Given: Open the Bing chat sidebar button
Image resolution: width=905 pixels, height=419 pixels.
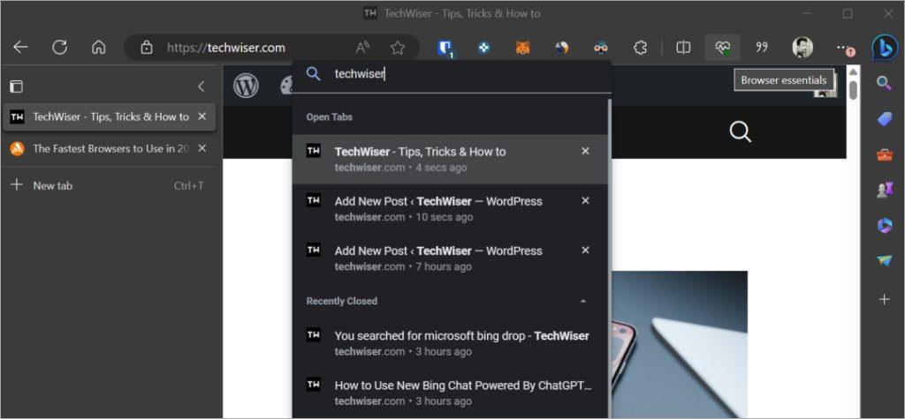Looking at the screenshot, I should [x=884, y=48].
